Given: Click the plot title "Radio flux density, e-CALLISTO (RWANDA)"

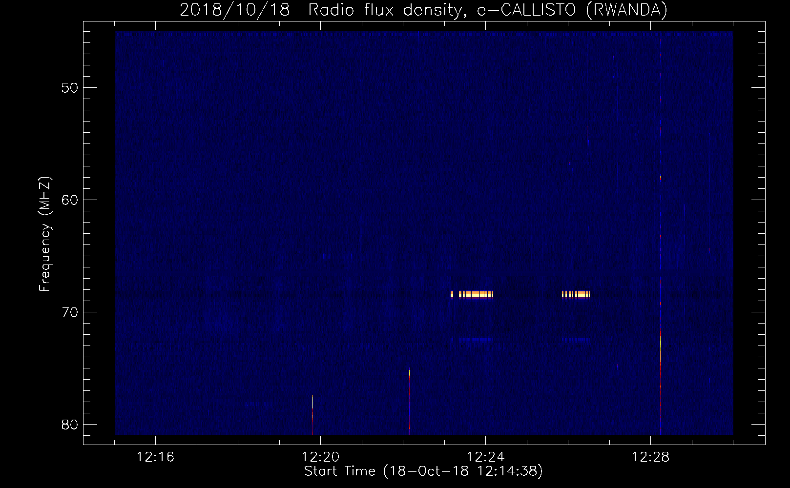Looking at the screenshot, I should [488, 10].
